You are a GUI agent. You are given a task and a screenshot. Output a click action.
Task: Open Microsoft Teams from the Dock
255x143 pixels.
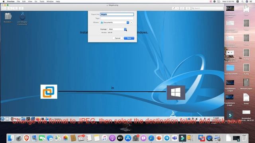175,138
